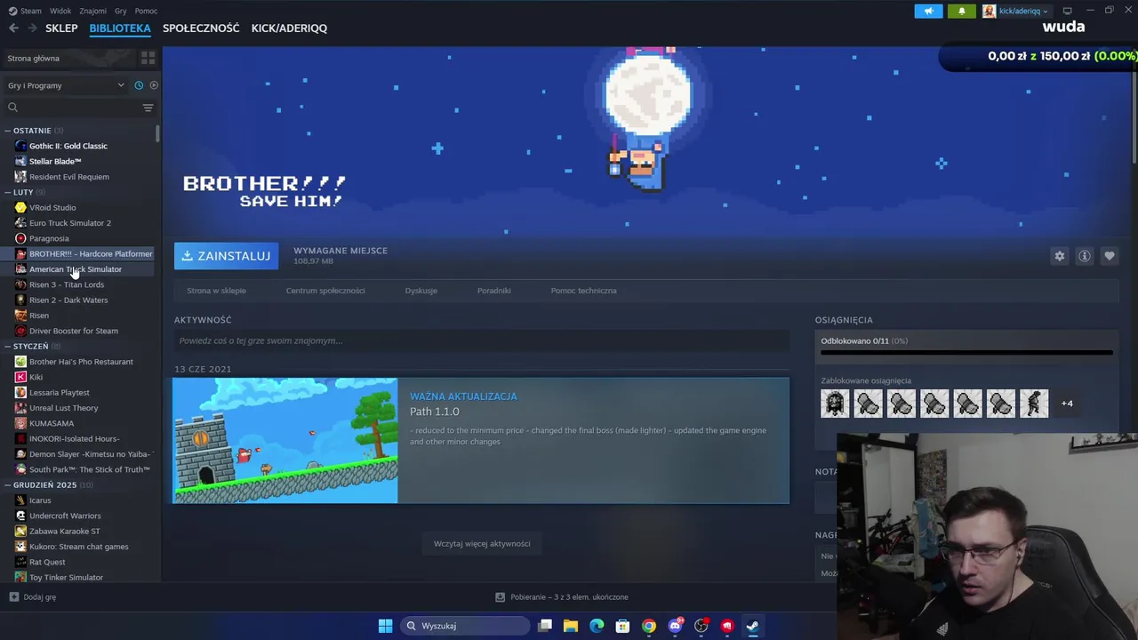
Task: Open Poradniki link
Action: coord(493,291)
